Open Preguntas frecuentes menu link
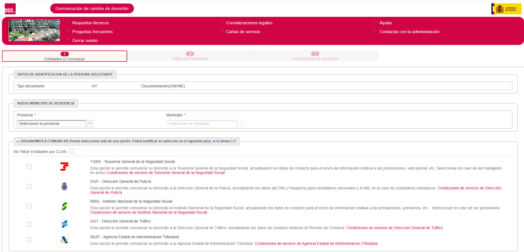524x252 pixels. point(92,32)
